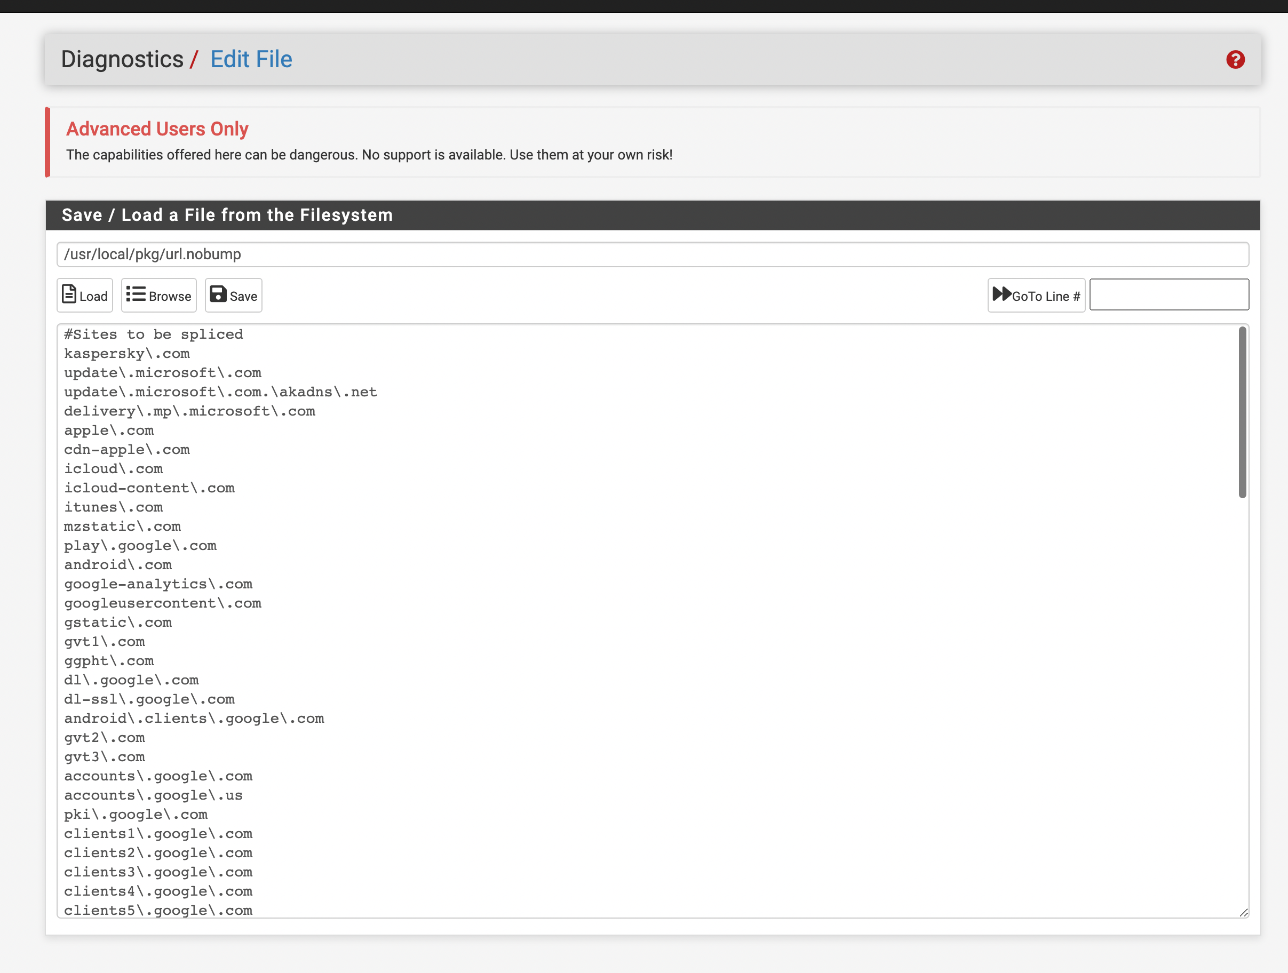
Task: Click the googleusercontent\.com line
Action: click(163, 603)
